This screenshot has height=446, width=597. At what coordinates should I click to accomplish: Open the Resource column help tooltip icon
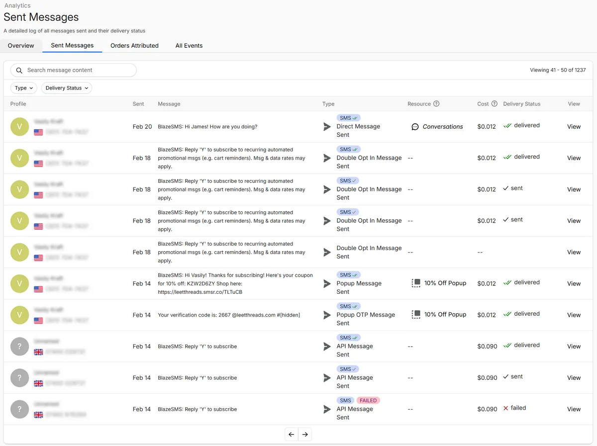[437, 103]
